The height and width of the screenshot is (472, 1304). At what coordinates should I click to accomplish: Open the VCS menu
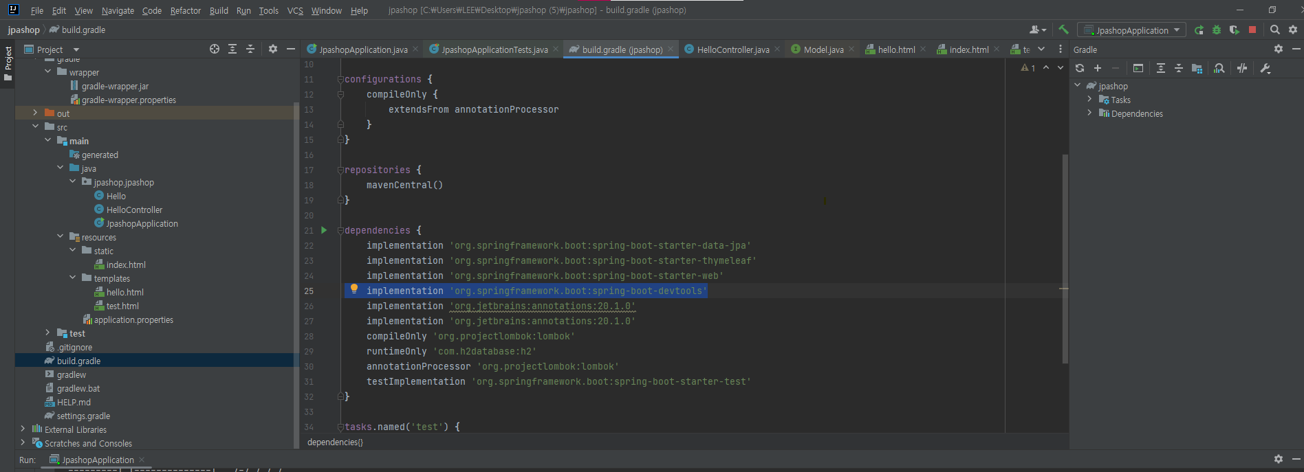295,10
